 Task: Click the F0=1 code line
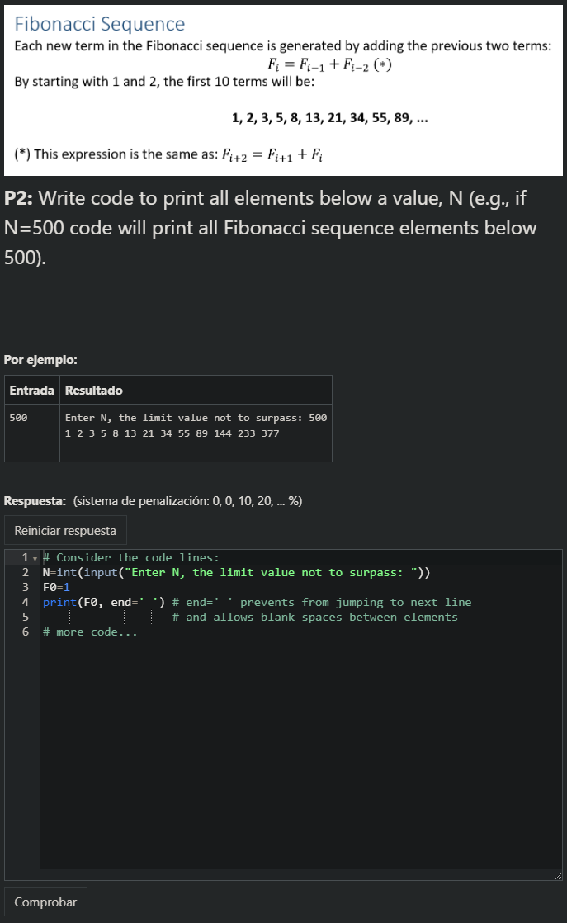(56, 587)
